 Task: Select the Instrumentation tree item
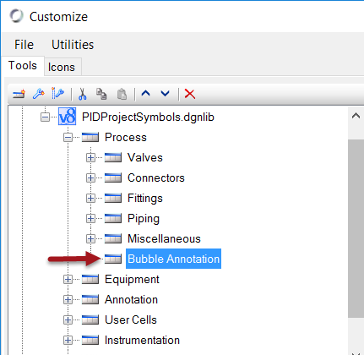coord(142,340)
